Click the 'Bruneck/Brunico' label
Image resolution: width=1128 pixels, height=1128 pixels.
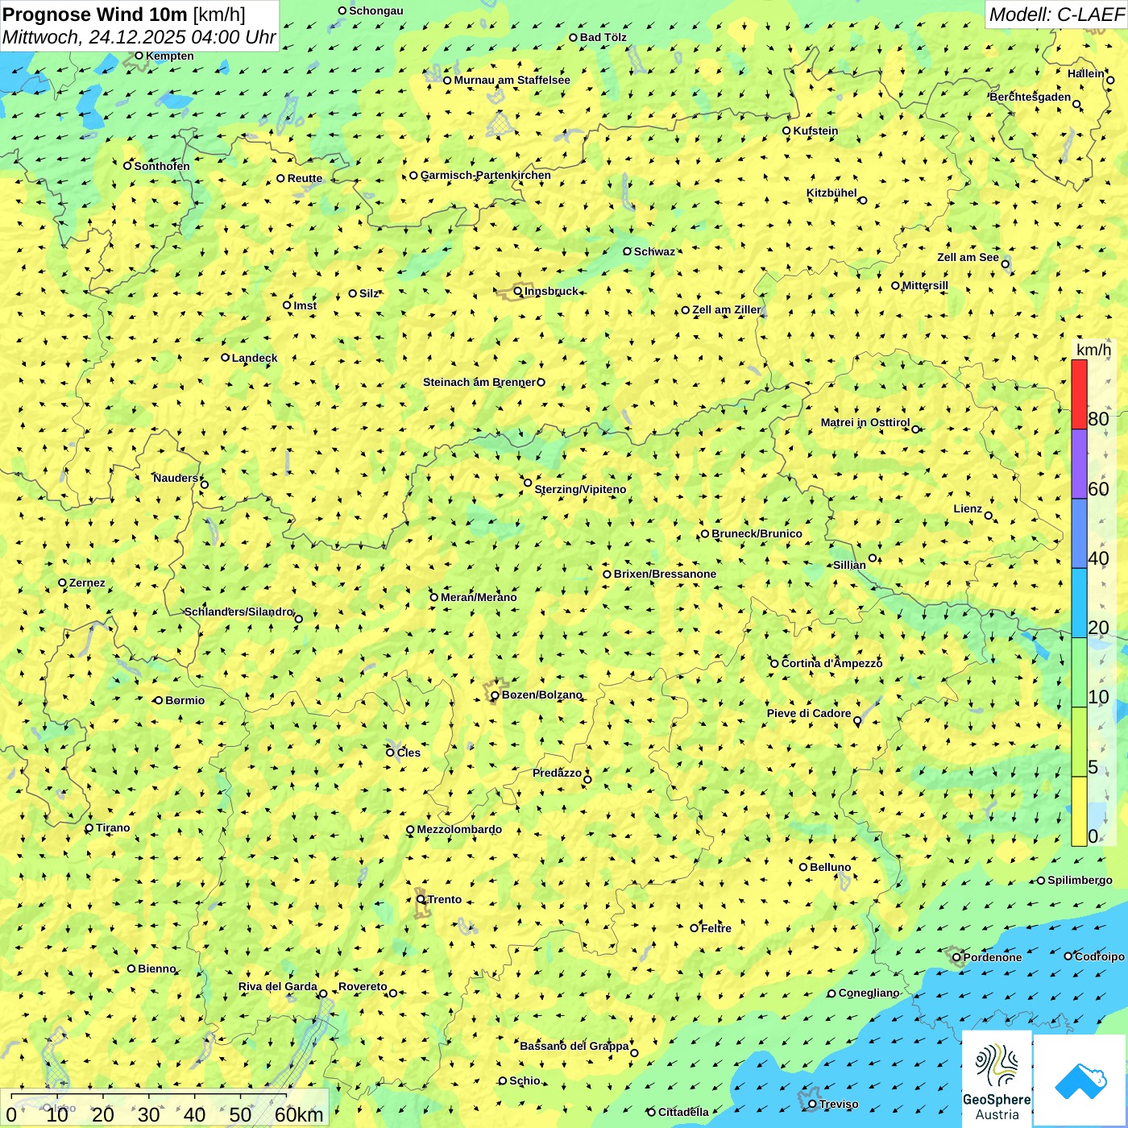757,533
